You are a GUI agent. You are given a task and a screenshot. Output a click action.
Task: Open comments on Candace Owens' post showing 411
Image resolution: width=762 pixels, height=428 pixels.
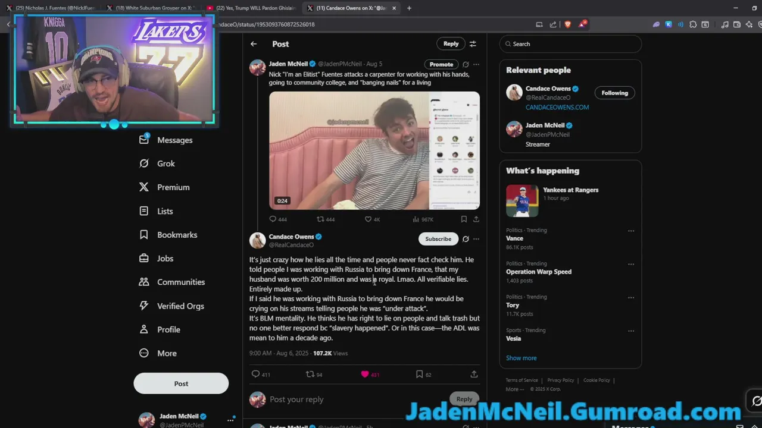click(x=261, y=374)
